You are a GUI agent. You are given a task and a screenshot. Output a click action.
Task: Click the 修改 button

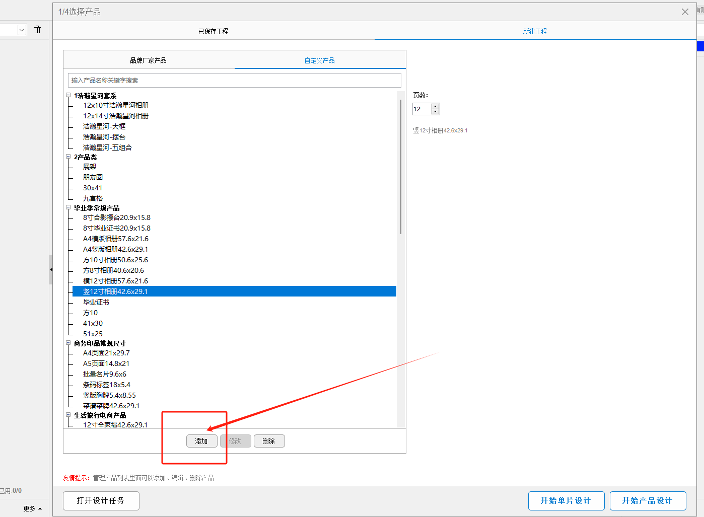(x=235, y=441)
